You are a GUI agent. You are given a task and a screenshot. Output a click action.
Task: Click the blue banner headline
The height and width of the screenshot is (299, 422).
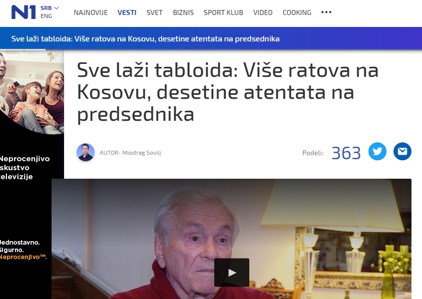pos(145,39)
